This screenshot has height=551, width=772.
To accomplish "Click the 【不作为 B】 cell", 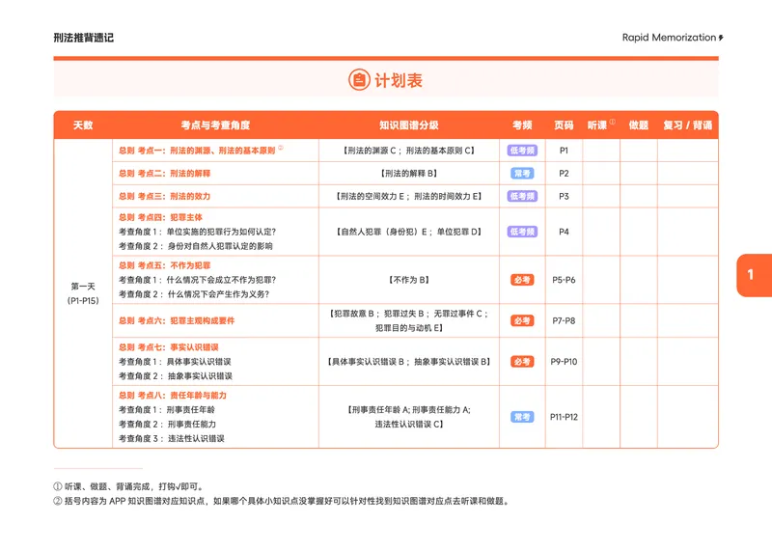I will tap(408, 280).
